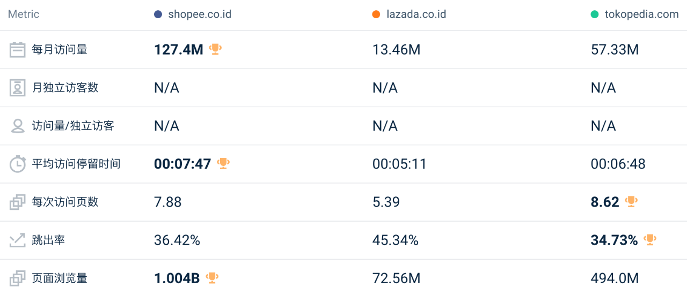This screenshot has width=687, height=295.
Task: Click the stopwatch icon beside 平均访问停留时间
Action: pyautogui.click(x=18, y=164)
